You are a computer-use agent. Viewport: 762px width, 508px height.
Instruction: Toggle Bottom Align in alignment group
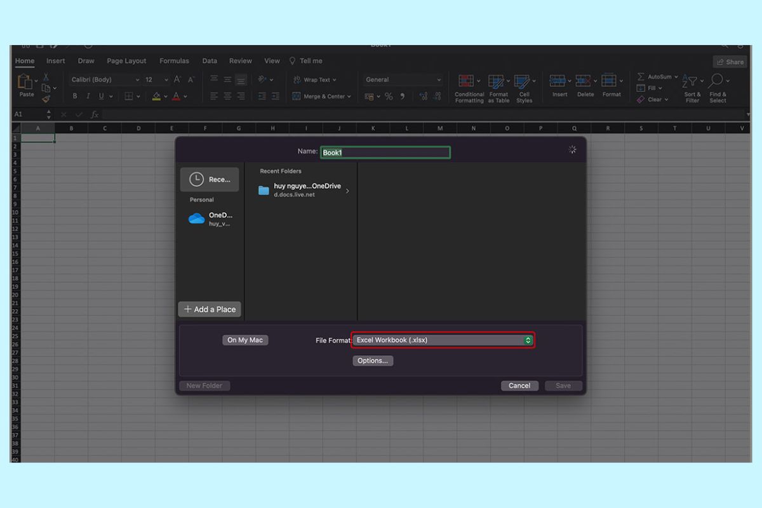pos(241,80)
